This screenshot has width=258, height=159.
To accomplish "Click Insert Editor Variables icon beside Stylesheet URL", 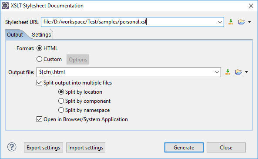I will coord(231,22).
